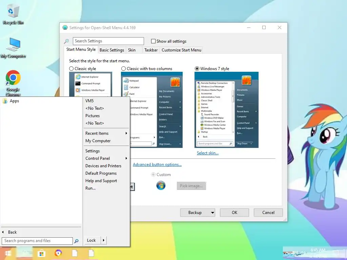Click the round purple app icon on taskbar
The image size is (347, 260).
point(58,253)
